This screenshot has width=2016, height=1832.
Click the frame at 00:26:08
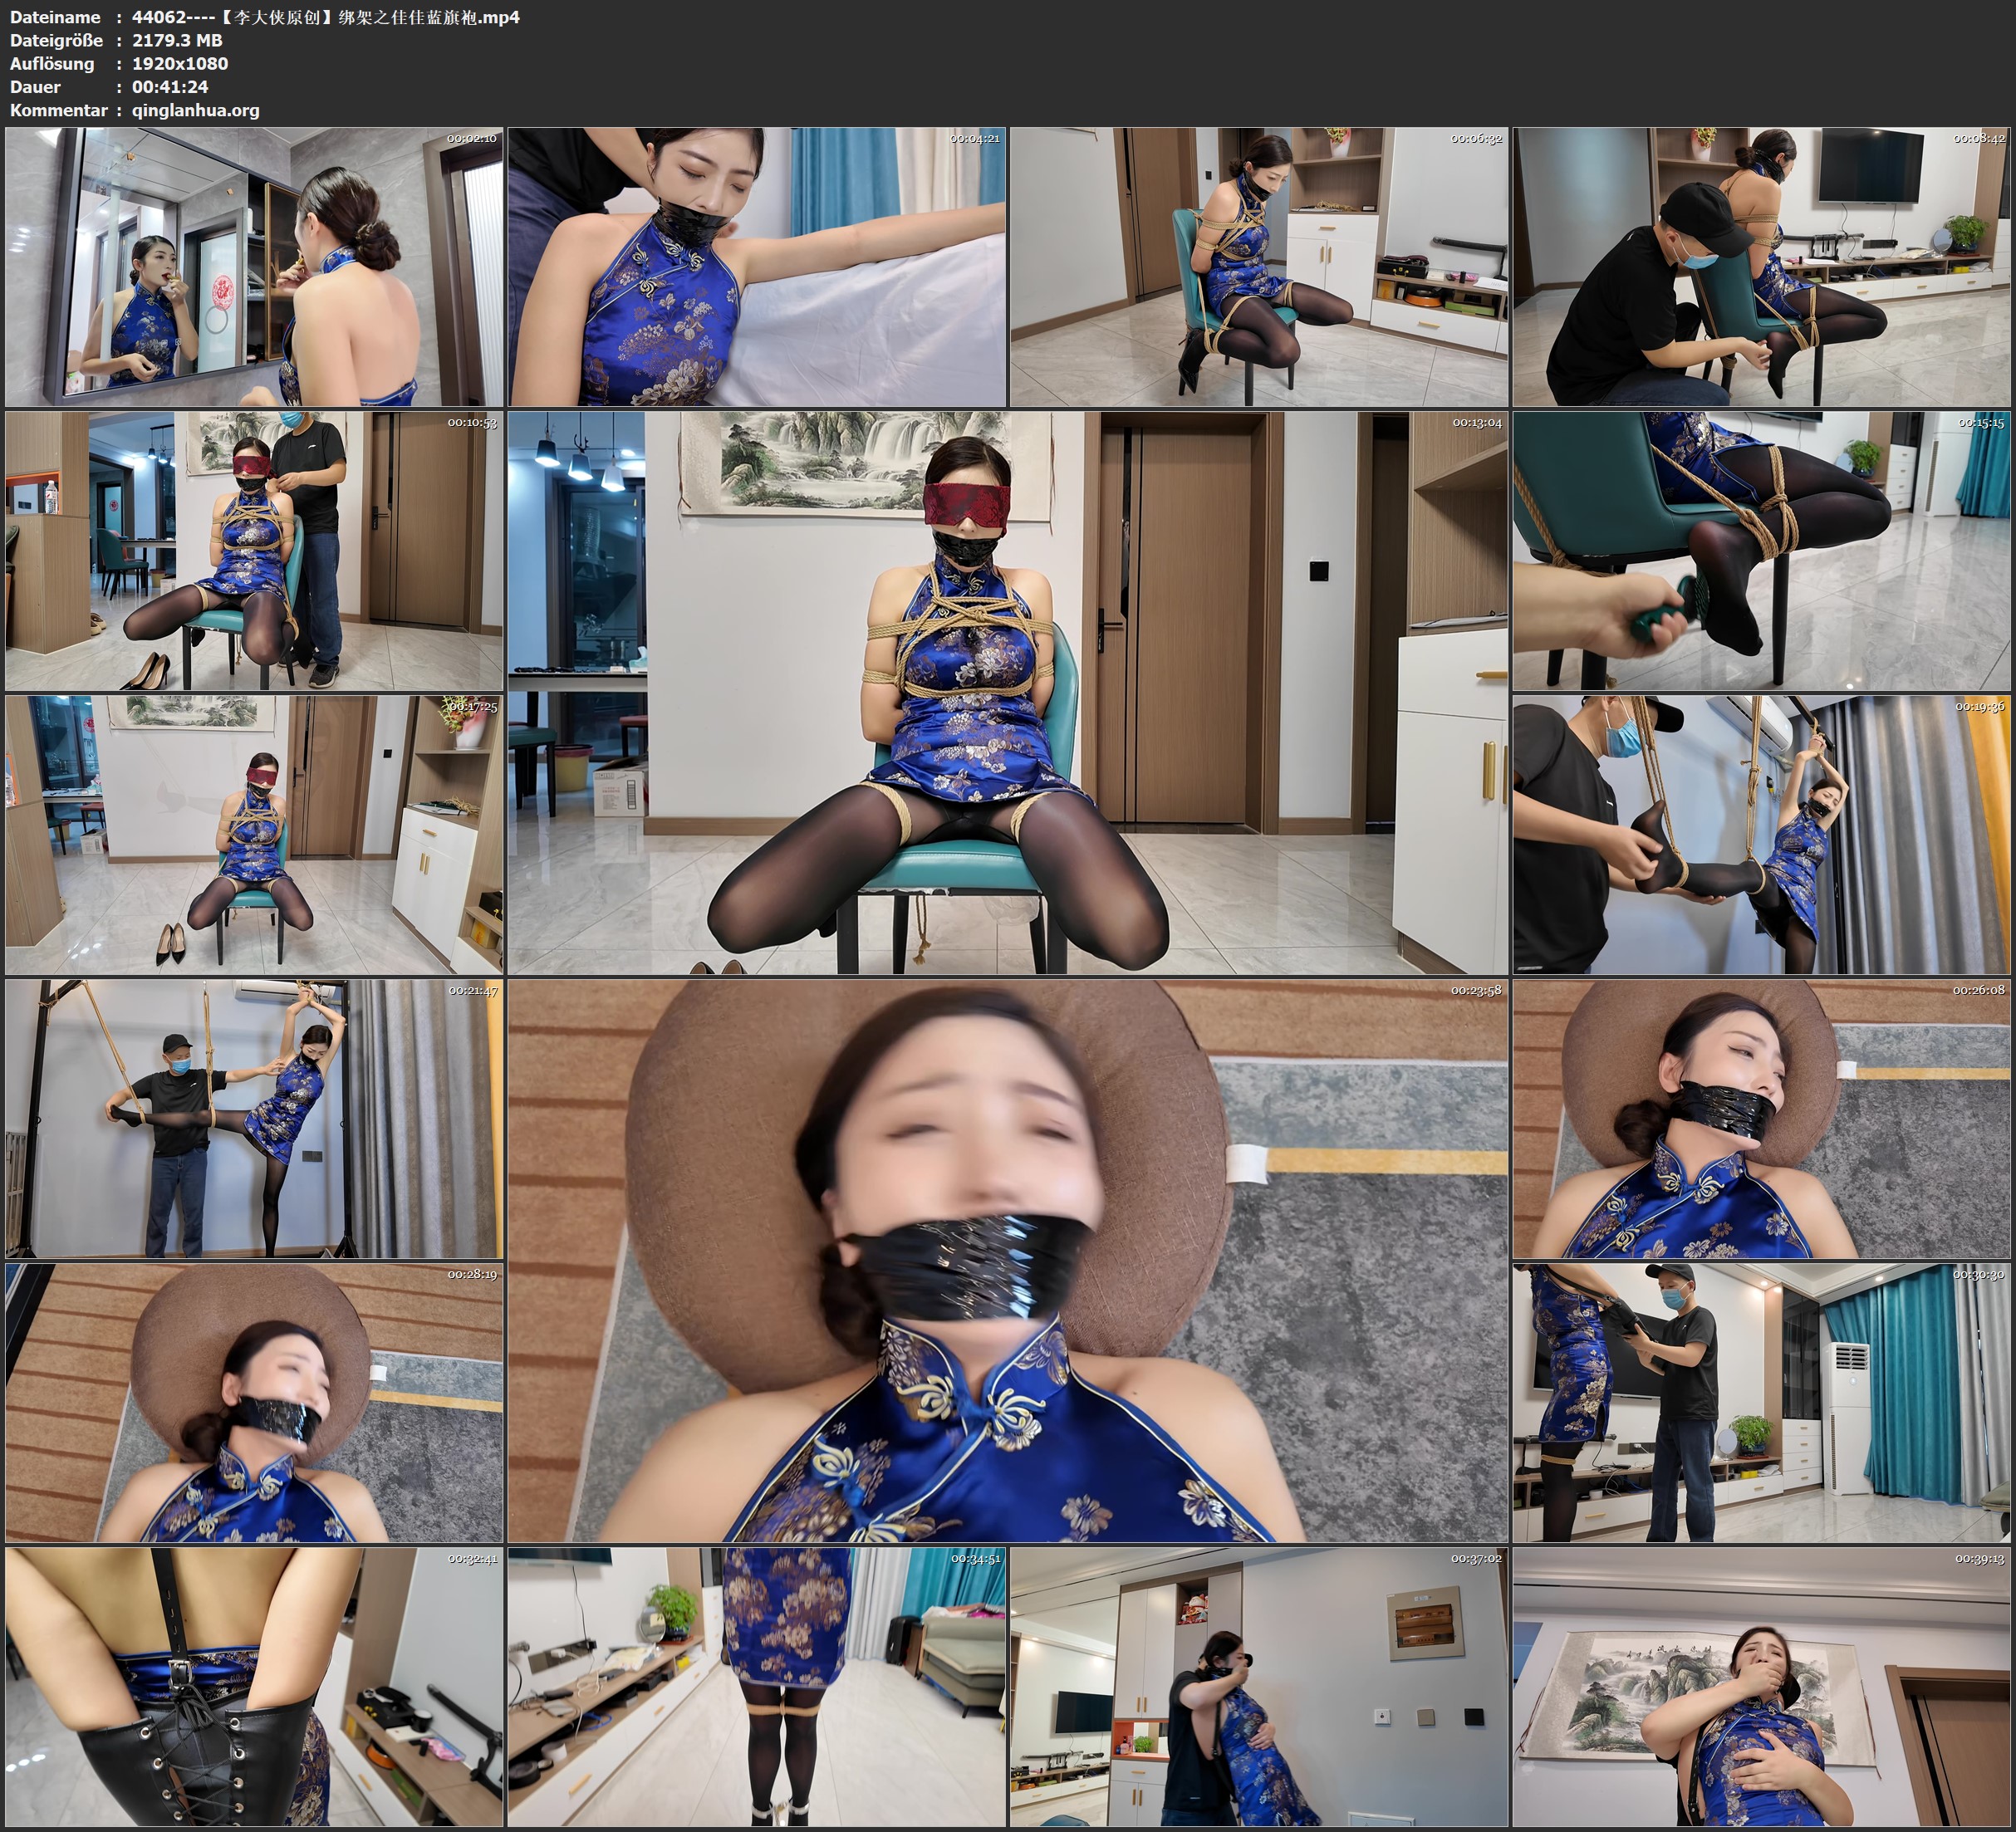point(1761,1119)
